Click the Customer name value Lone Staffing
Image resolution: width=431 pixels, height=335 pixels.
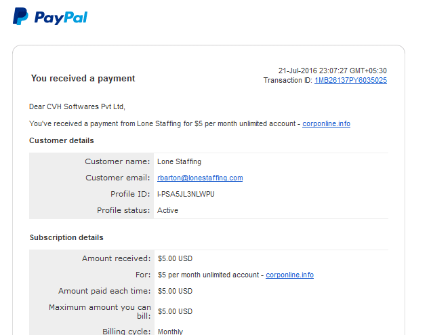179,161
